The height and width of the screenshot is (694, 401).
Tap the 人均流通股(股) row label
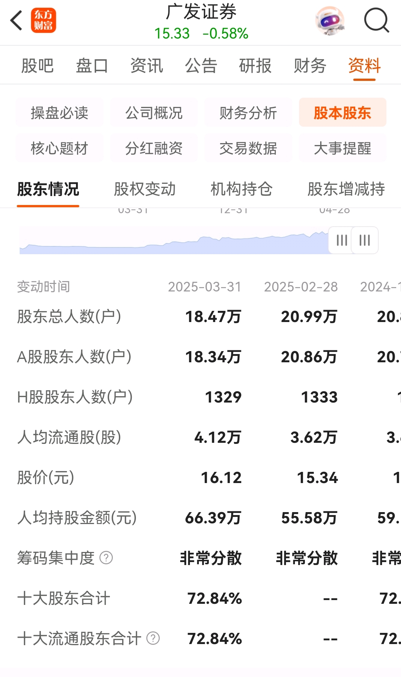pos(69,437)
